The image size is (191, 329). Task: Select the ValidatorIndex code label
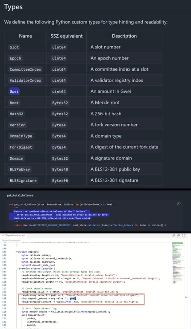point(25,81)
